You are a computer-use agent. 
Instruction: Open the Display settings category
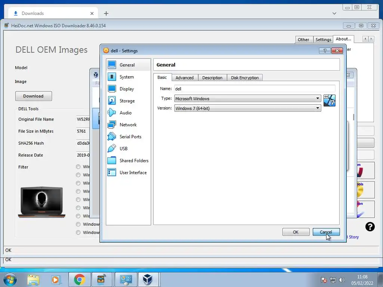(128, 89)
